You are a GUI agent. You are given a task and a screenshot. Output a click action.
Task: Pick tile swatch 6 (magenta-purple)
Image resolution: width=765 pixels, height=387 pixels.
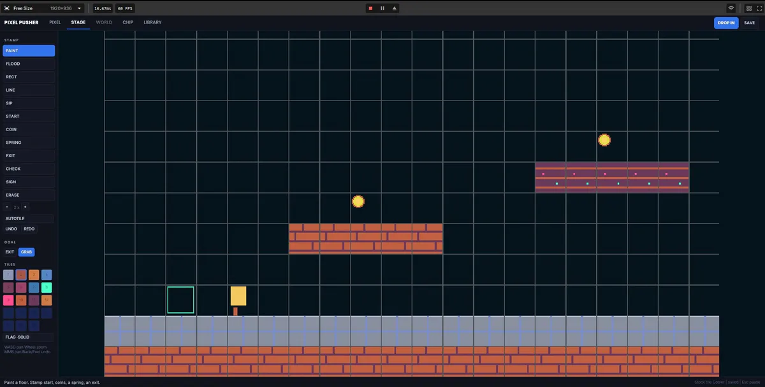click(21, 288)
